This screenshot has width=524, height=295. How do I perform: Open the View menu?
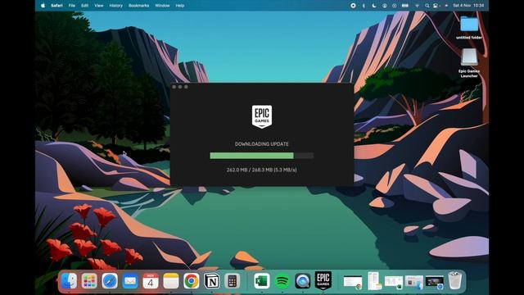tap(99, 6)
